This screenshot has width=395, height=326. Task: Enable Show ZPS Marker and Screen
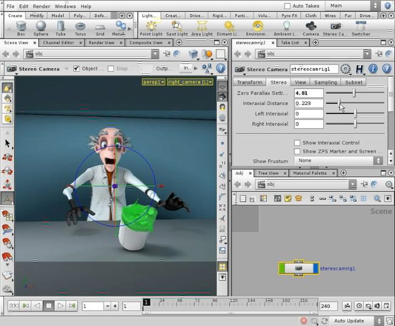[x=297, y=151]
